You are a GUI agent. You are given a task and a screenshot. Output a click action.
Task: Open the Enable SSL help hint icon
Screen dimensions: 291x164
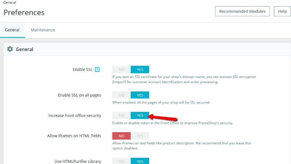coord(97,70)
